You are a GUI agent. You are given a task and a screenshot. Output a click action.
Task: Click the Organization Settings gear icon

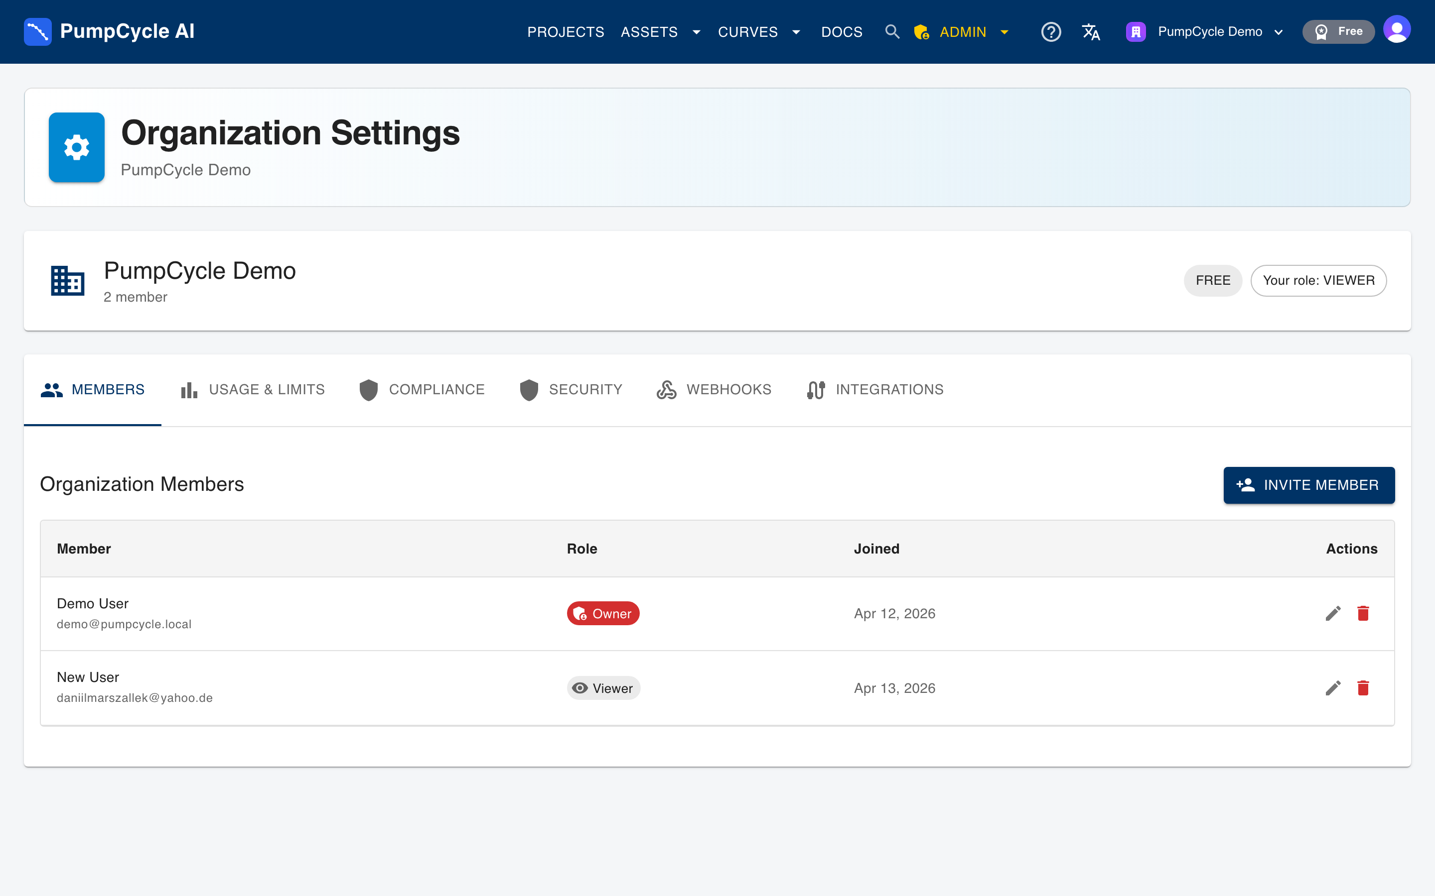coord(77,147)
